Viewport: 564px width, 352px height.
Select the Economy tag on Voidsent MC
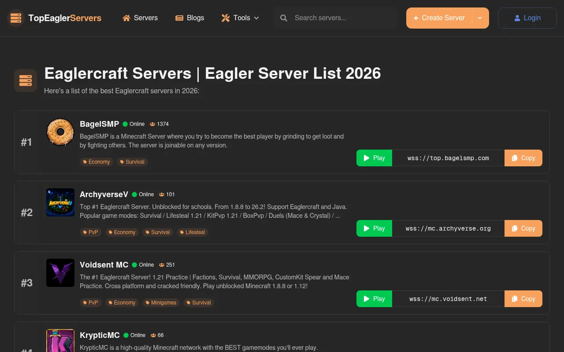[x=122, y=303]
